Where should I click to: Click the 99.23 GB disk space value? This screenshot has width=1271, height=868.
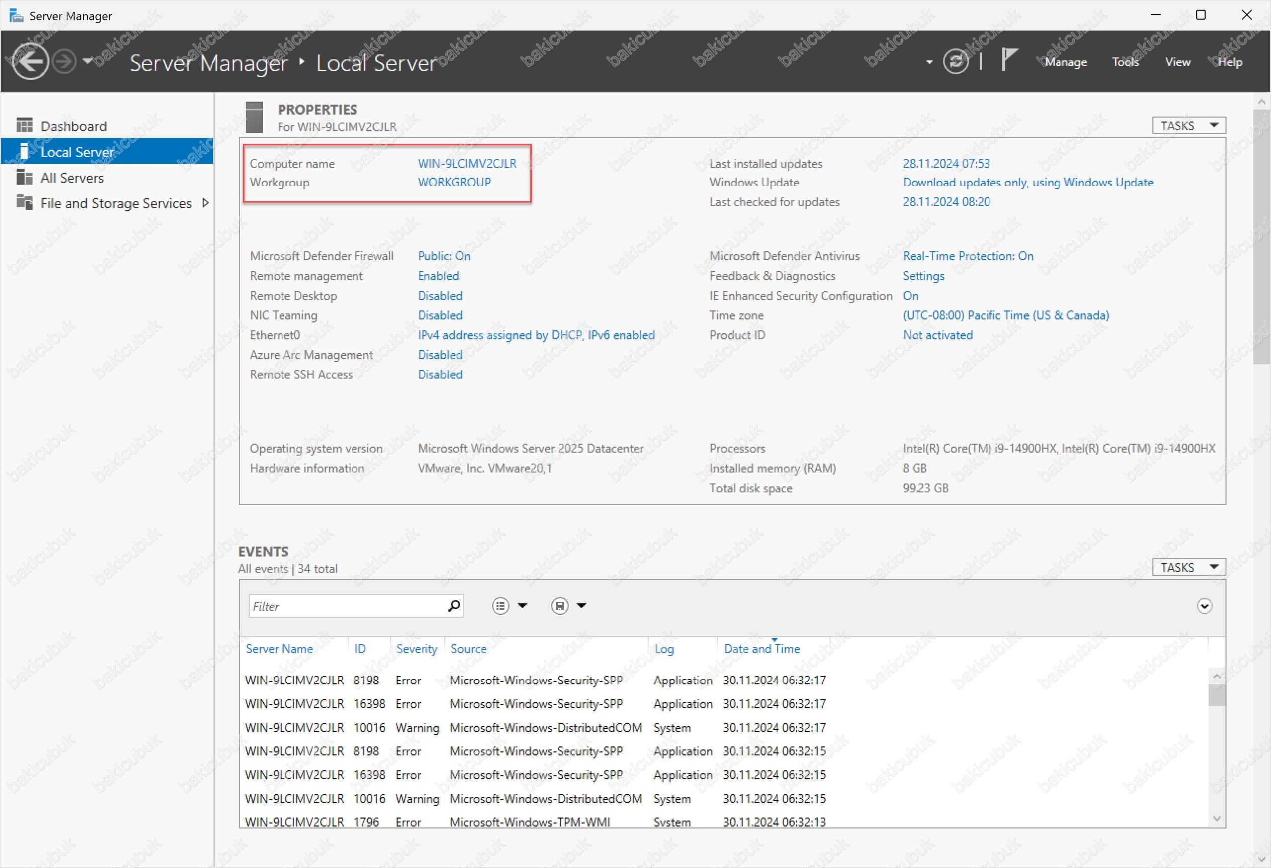[x=925, y=488]
